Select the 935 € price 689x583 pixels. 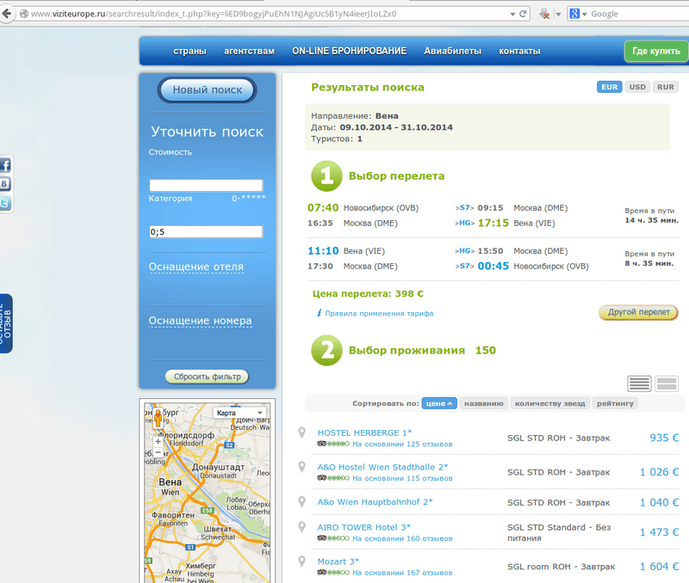pyautogui.click(x=664, y=438)
